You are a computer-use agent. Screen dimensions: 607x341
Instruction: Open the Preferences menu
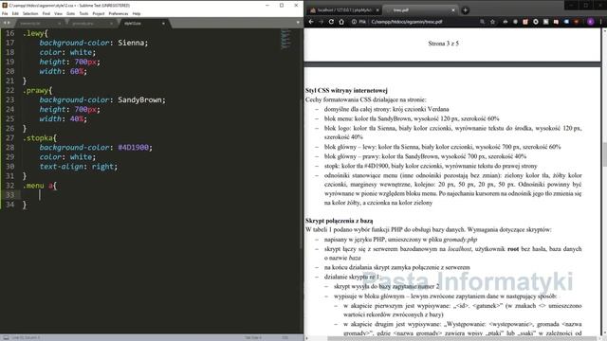[x=118, y=13]
